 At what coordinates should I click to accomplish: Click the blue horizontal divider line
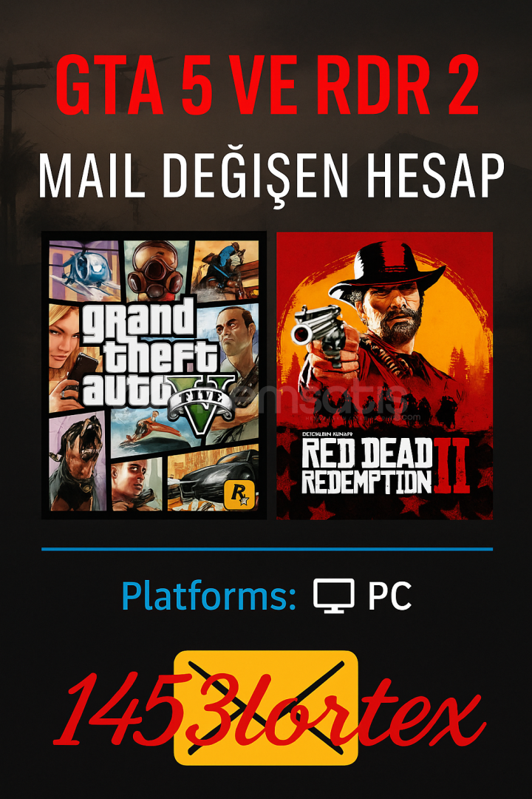[x=267, y=549]
